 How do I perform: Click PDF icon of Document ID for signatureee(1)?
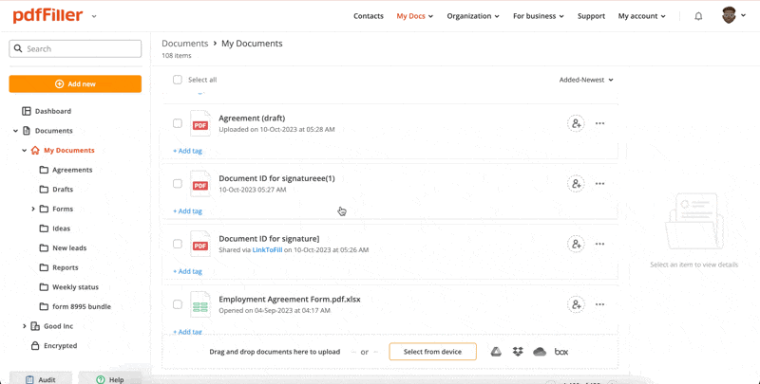click(x=200, y=184)
